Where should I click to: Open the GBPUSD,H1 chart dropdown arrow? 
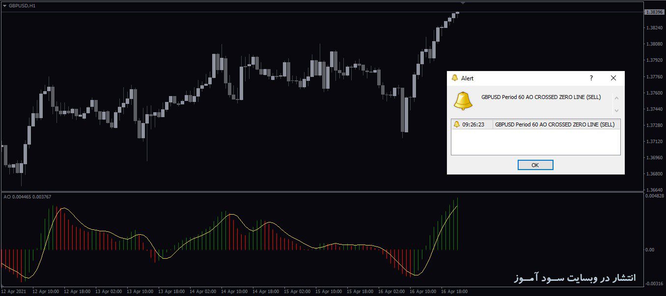pos(4,5)
